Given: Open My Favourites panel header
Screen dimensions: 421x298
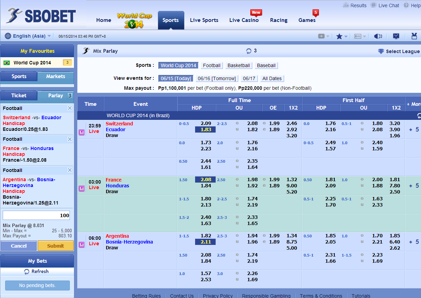Looking at the screenshot, I should (37, 51).
